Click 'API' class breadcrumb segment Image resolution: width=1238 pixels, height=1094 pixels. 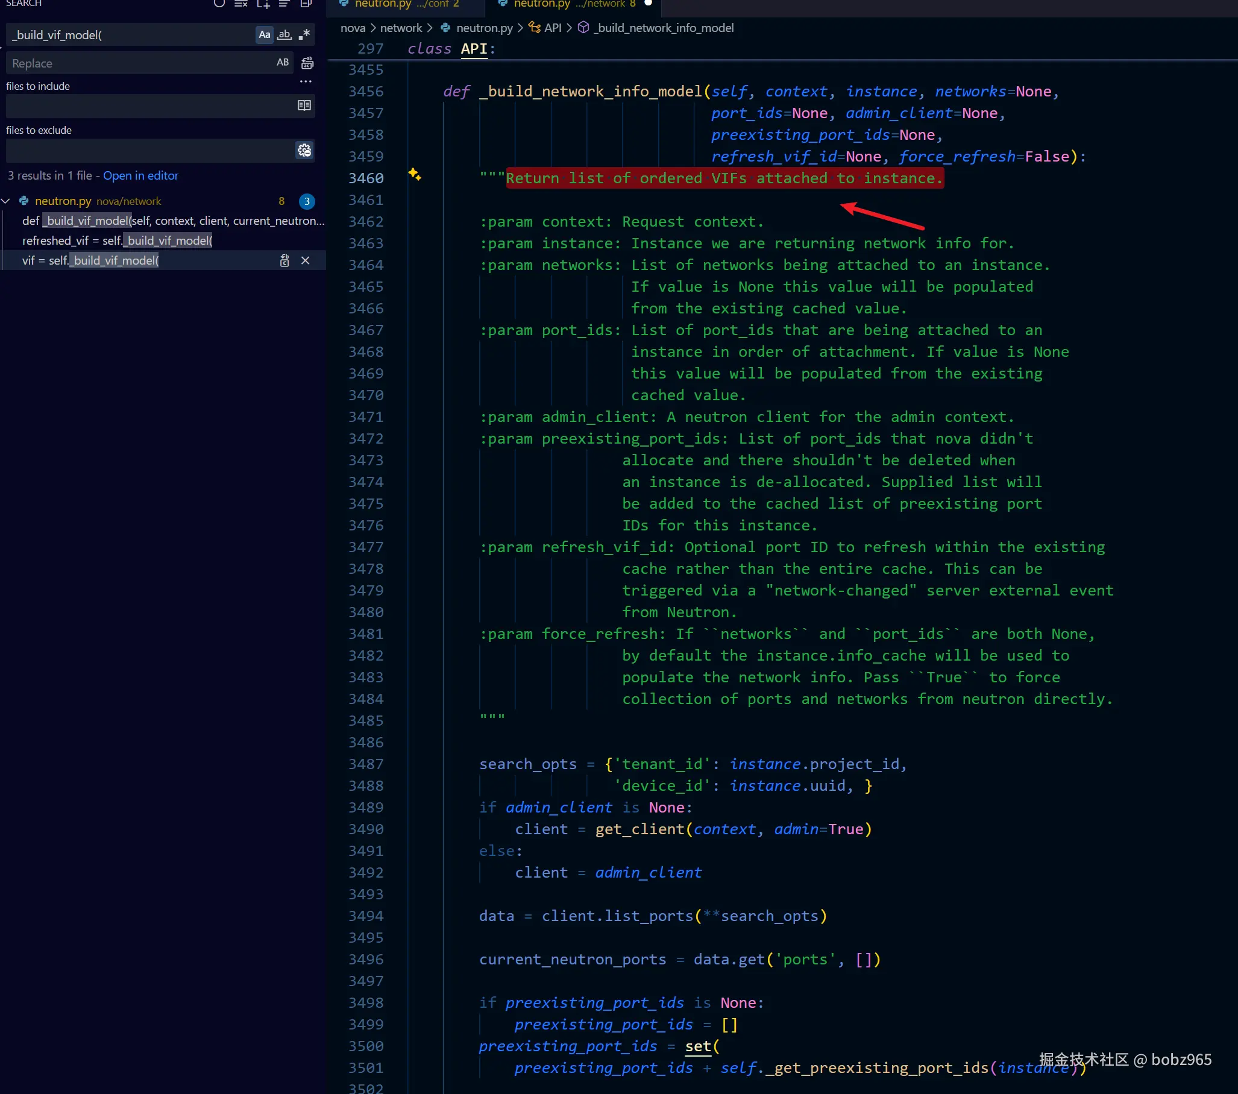click(553, 28)
